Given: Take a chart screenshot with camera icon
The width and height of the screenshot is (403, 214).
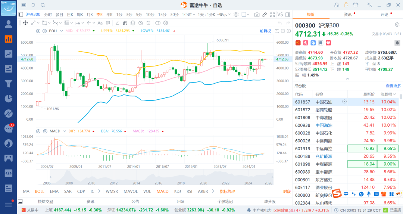Looking at the screenshot, I should click(257, 15).
